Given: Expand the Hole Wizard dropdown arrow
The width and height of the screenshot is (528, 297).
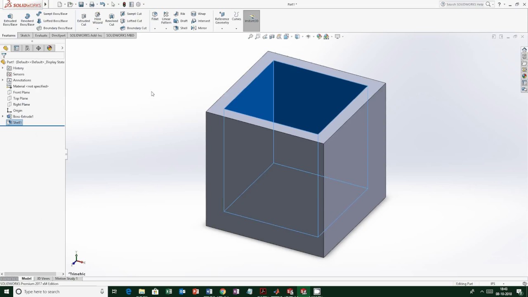Looking at the screenshot, I should click(x=97, y=28).
